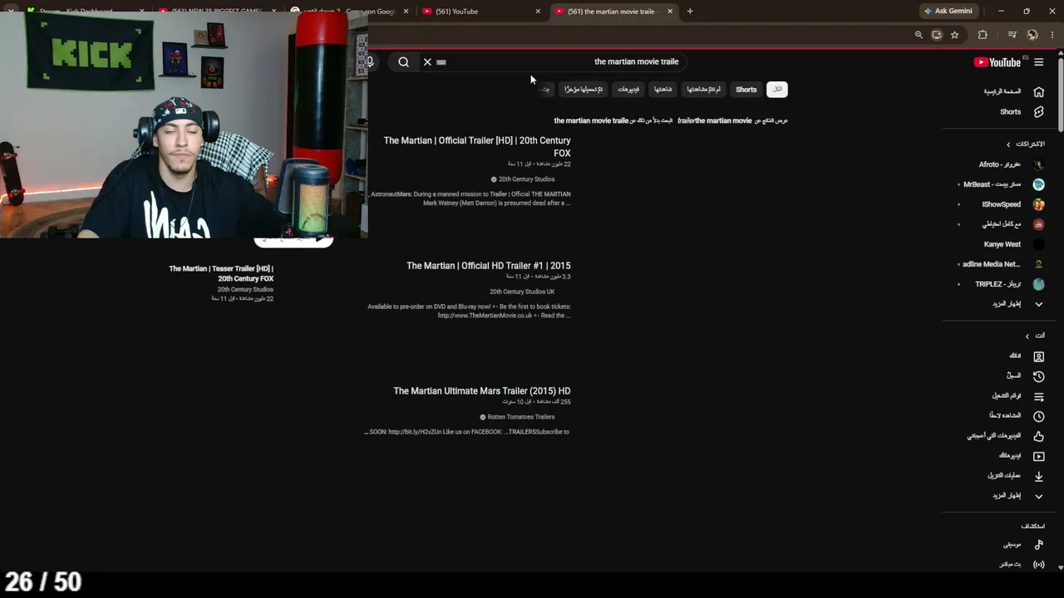Open Your videos play icon
The image size is (1064, 598).
[1038, 456]
